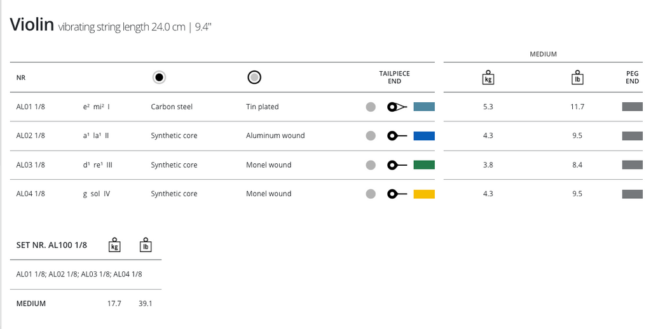Click the kg weight icon under MEDIUM
651x329 pixels.
click(x=488, y=77)
